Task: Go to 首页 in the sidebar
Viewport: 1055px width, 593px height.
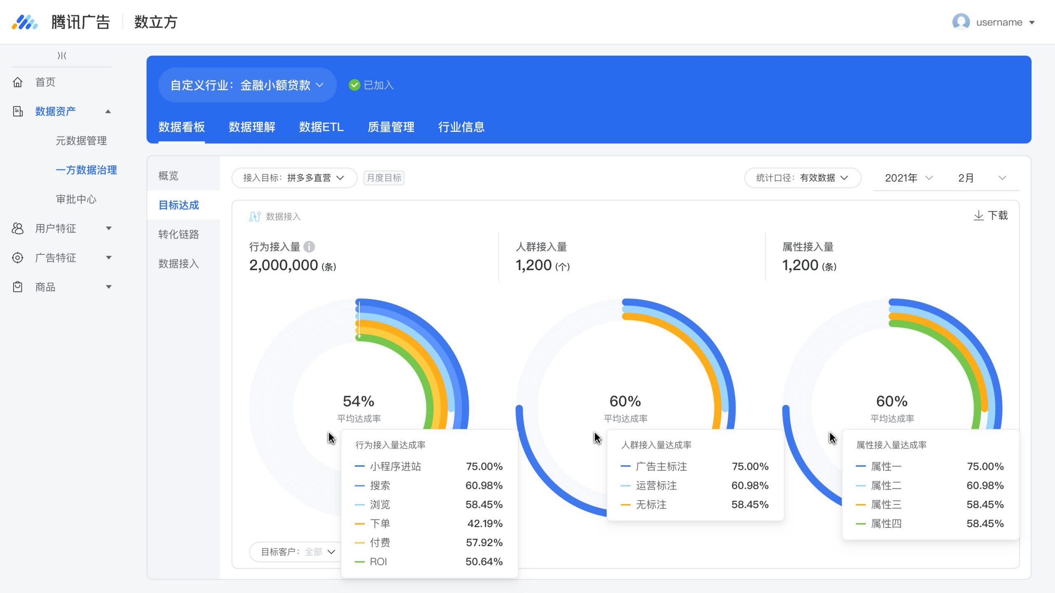Action: coord(45,82)
